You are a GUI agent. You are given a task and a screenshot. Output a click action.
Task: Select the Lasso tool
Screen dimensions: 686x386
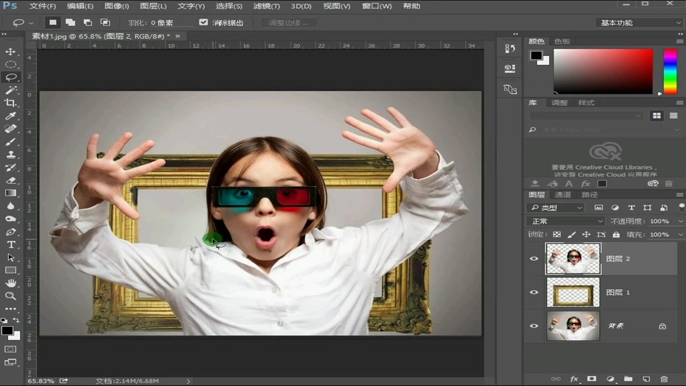(x=11, y=77)
